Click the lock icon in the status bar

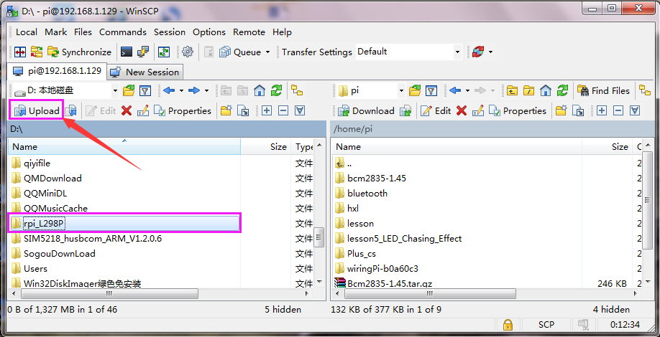coord(508,324)
